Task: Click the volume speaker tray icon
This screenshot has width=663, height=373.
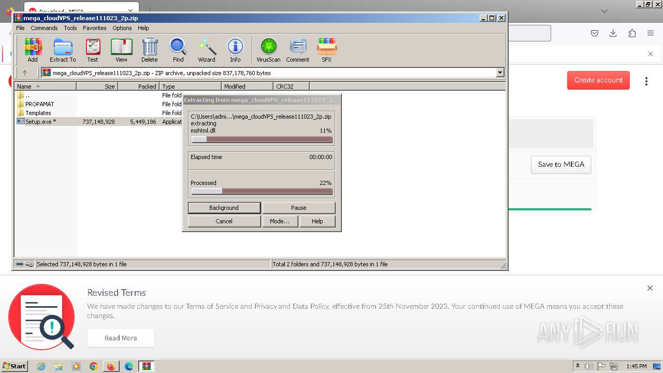Action: point(589,366)
